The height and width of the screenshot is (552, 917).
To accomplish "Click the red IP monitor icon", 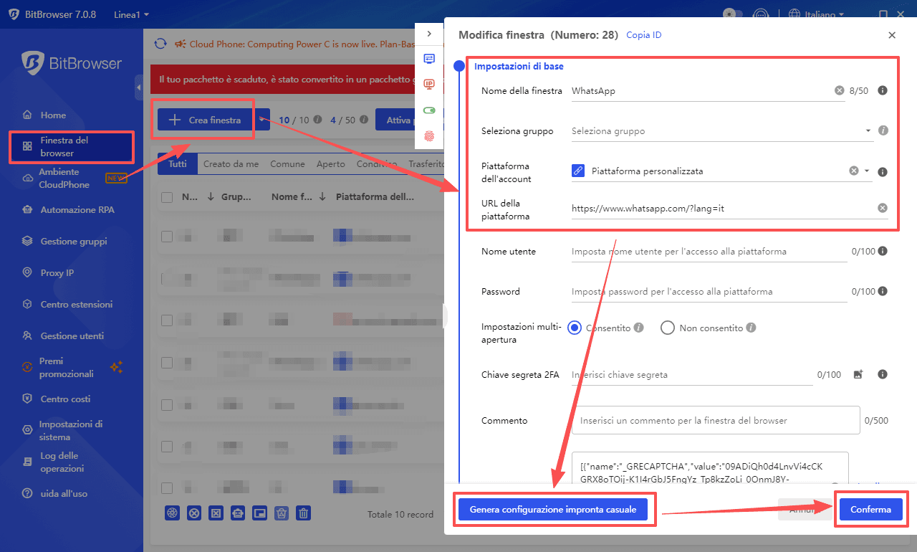I will coord(429,84).
